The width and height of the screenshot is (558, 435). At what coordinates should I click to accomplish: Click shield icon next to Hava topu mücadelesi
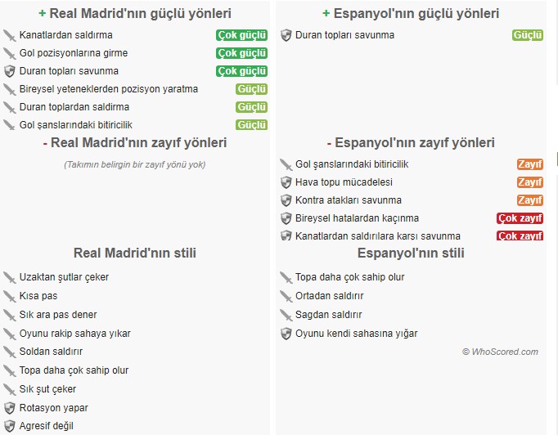pos(286,182)
